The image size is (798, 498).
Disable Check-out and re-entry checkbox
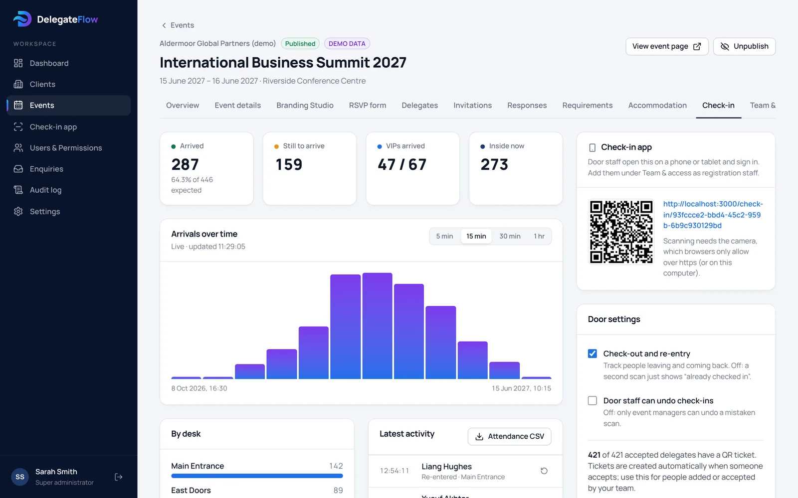pos(593,354)
